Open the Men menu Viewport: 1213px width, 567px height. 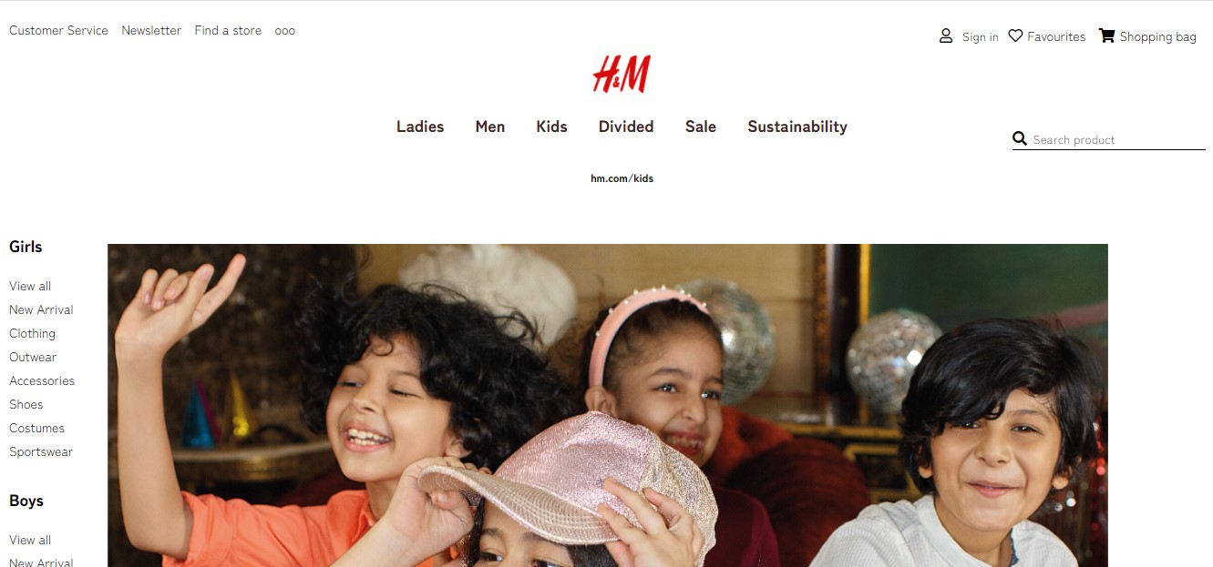click(490, 127)
